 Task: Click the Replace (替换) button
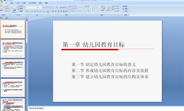pyautogui.click(x=125, y=9)
